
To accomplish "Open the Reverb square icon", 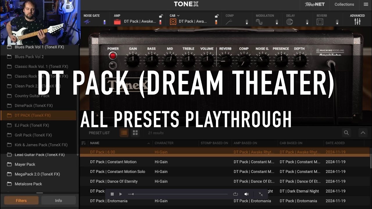I will click(320, 22).
